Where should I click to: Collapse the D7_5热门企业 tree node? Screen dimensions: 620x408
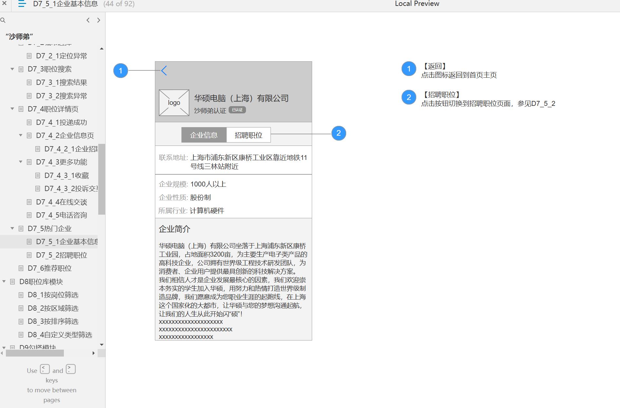12,228
